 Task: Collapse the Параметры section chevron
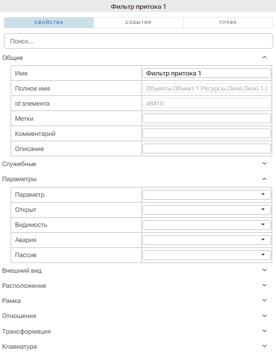(264, 179)
